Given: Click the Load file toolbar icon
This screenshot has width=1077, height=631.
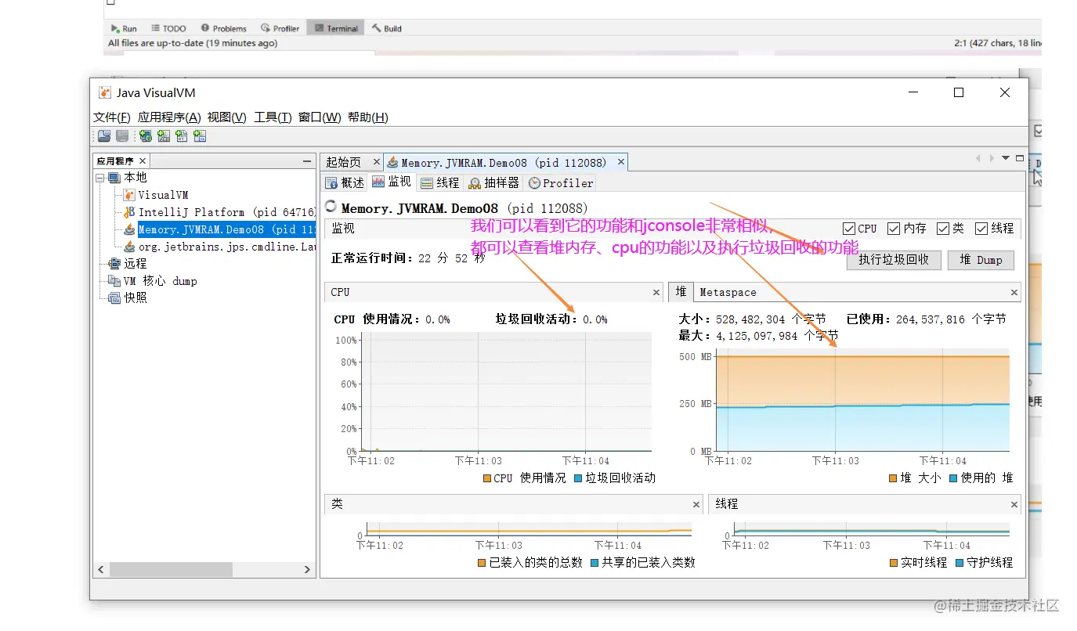Looking at the screenshot, I should 103,136.
